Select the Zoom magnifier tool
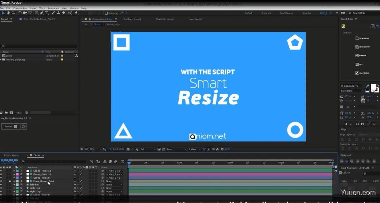Image resolution: width=380 pixels, height=203 pixels. (x=14, y=13)
